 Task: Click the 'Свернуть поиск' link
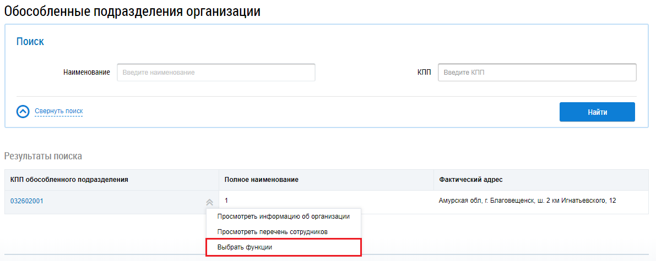click(x=58, y=112)
